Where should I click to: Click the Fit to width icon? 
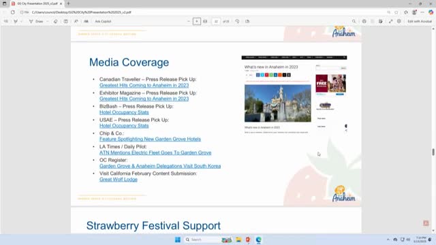[205, 21]
